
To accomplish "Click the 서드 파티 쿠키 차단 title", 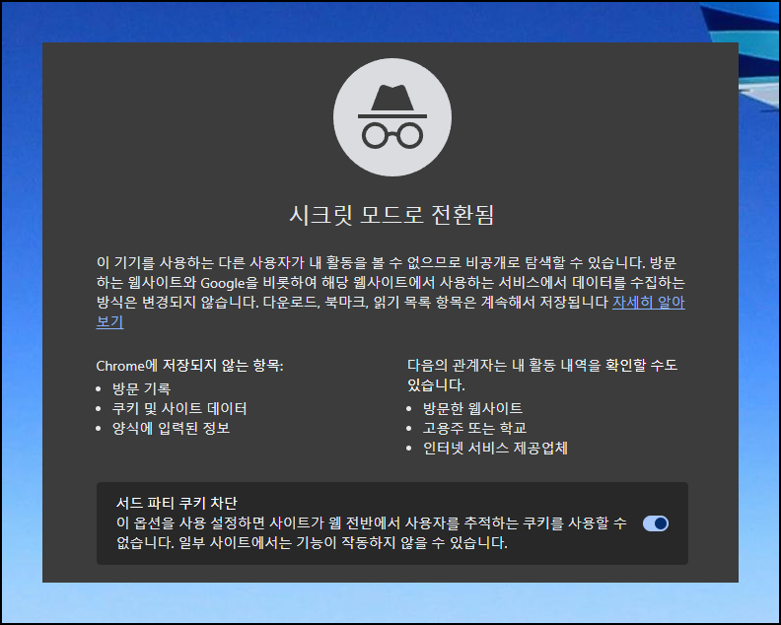I will (177, 503).
